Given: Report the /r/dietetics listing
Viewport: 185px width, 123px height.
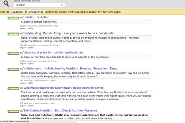Looking at the screenshot, I should pyautogui.click(x=23, y=64).
